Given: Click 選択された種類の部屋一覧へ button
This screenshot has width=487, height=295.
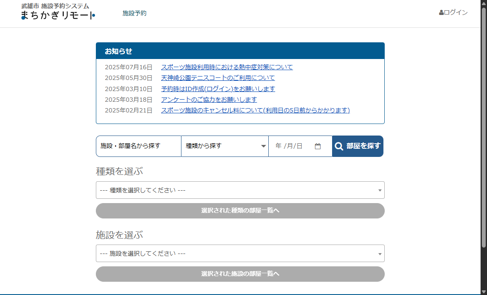Looking at the screenshot, I should [x=240, y=211].
